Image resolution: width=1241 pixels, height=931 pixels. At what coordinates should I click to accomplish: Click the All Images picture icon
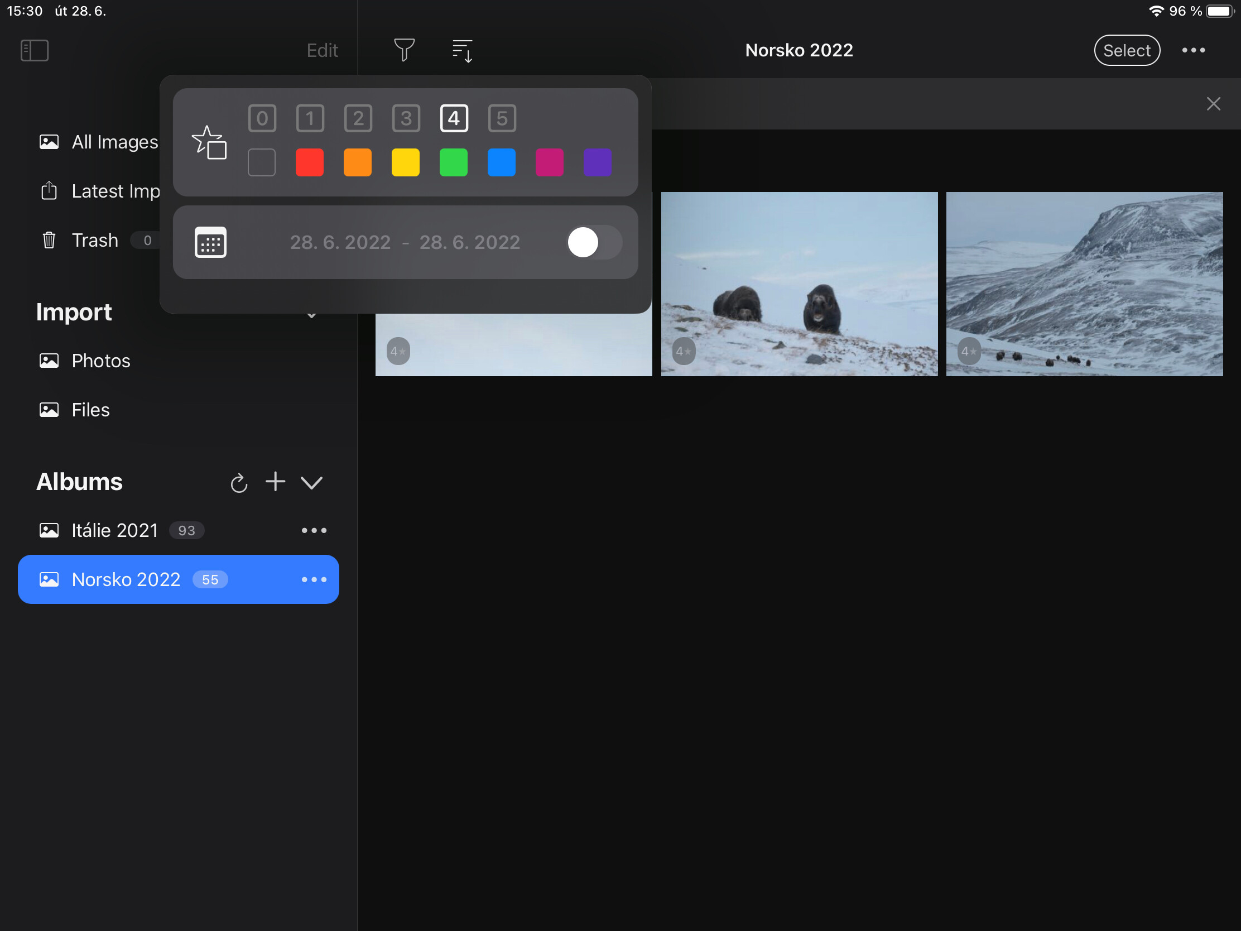point(49,142)
